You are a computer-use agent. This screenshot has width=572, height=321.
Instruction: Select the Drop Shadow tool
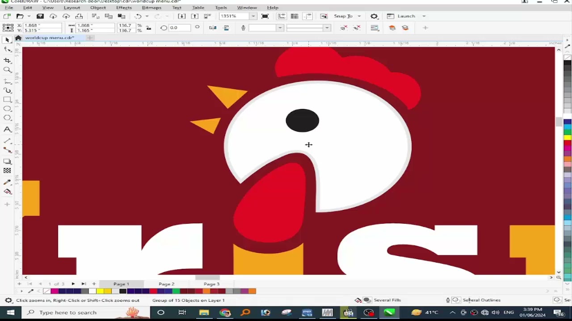click(x=7, y=161)
